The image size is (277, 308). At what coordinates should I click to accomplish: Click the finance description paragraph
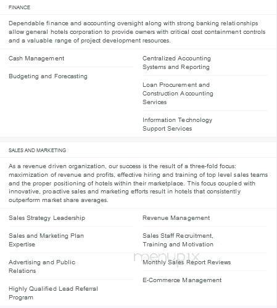tap(137, 32)
